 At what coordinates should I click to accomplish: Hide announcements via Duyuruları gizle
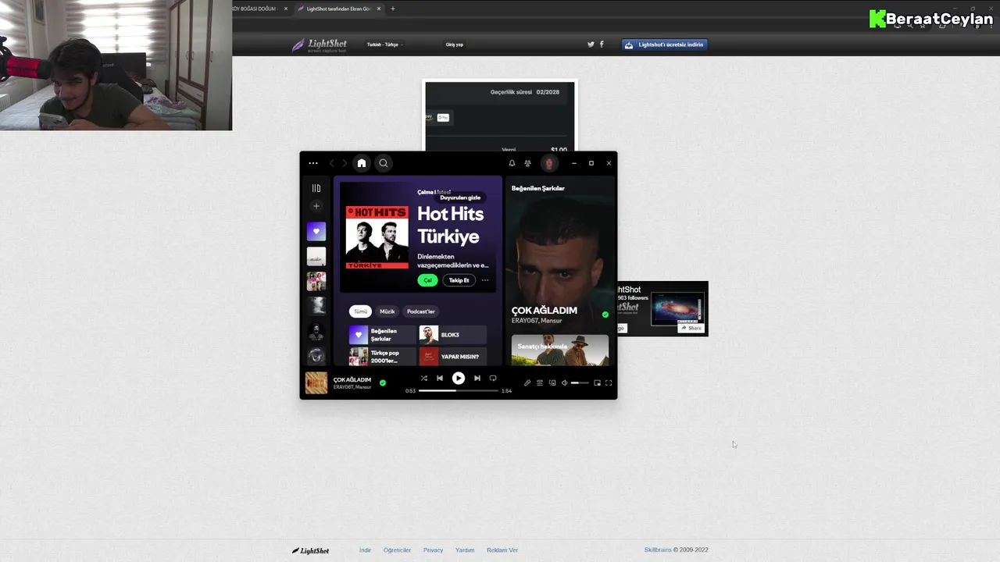(460, 197)
